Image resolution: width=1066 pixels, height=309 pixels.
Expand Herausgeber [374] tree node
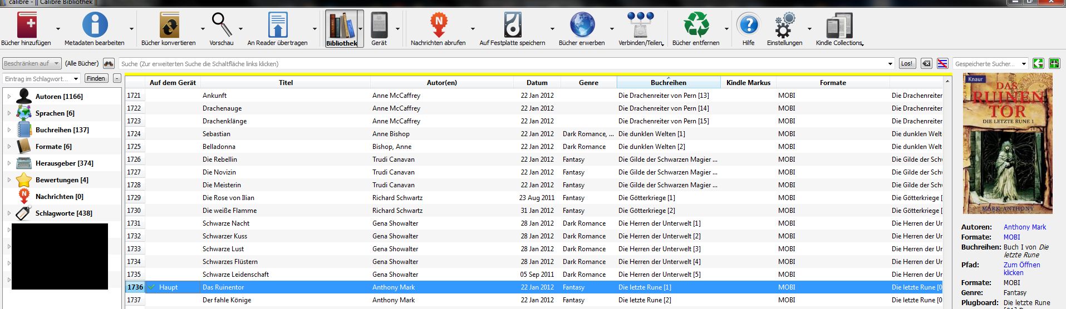point(9,163)
